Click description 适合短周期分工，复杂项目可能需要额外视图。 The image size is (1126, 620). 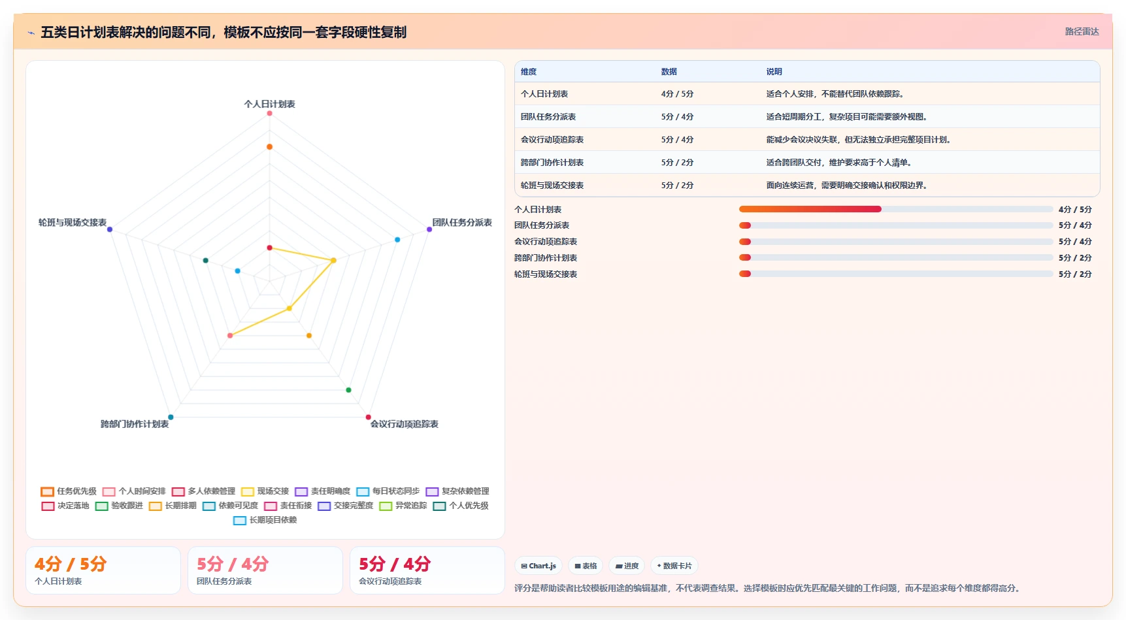tap(847, 117)
